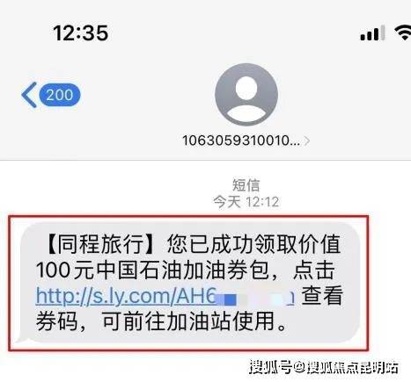411x382 pixels.
Task: Tap the 点击 word in message
Action: coord(314,270)
